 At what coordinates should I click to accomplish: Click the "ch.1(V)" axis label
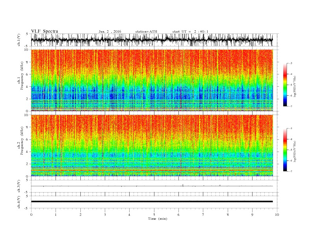tap(19, 40)
